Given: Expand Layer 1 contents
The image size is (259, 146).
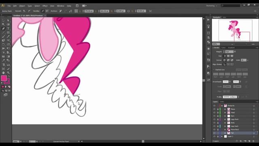Looking at the screenshot, I should click(x=222, y=137).
